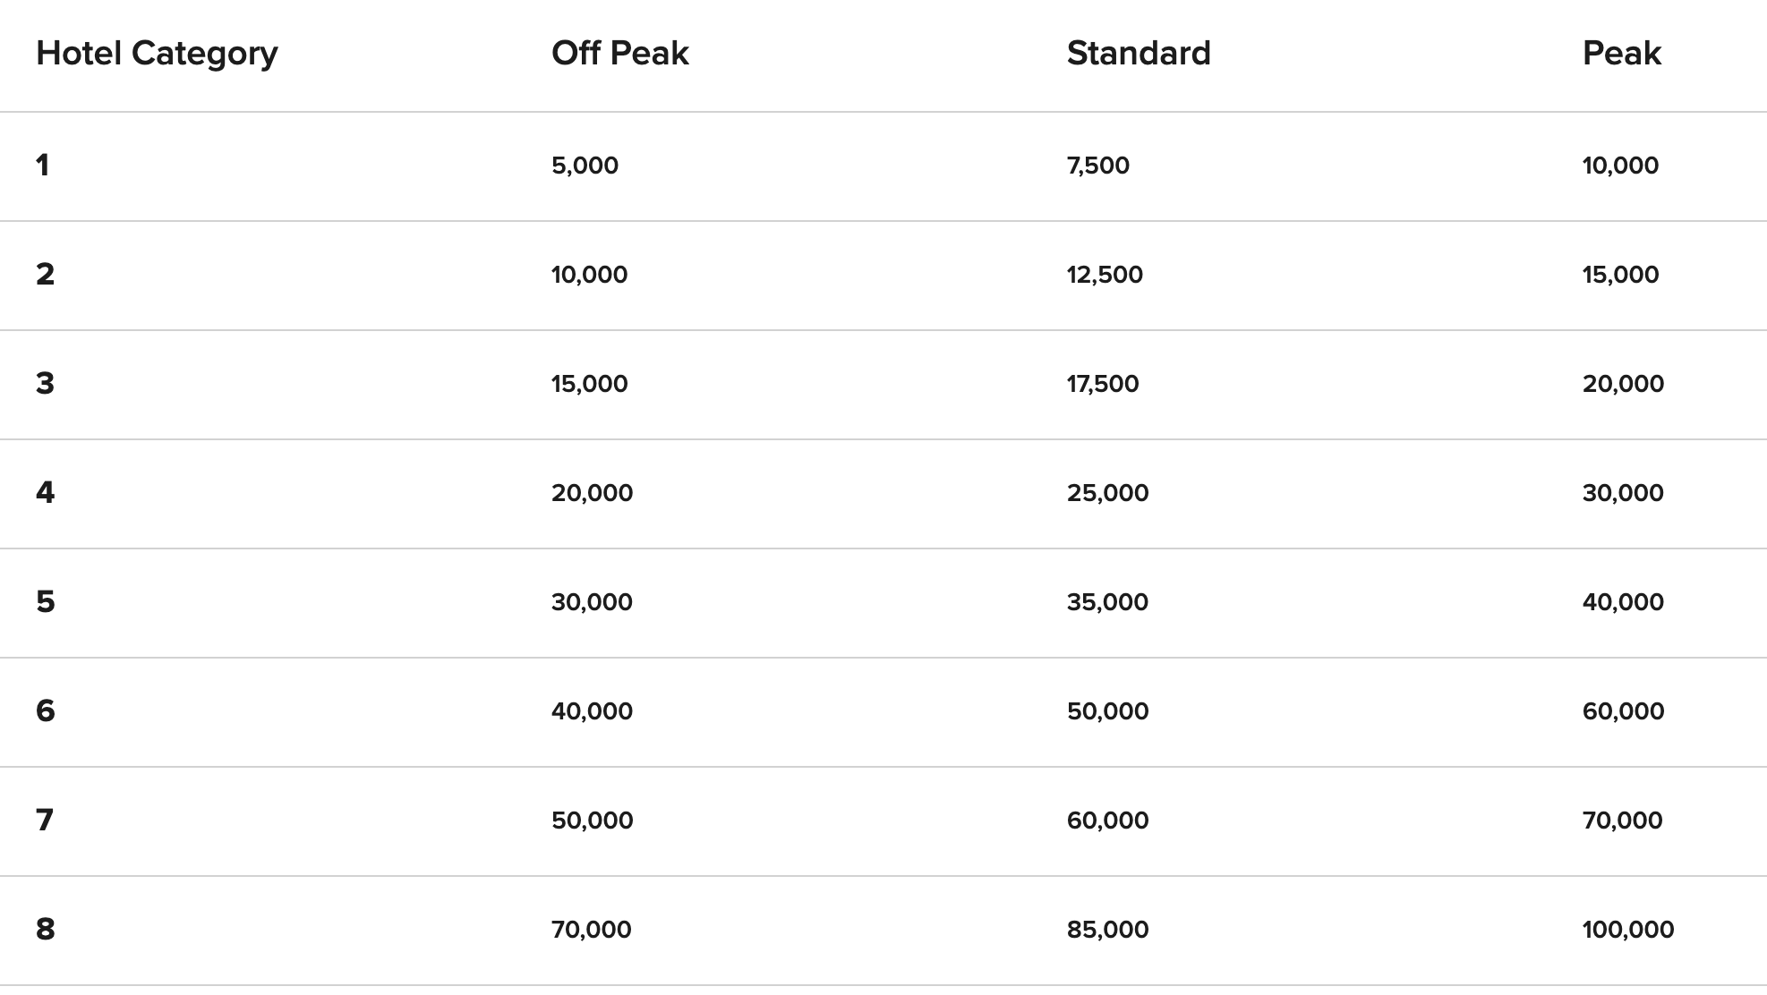Click the 85,000 Standard points cell
This screenshot has height=995, width=1767.
coord(1107,930)
